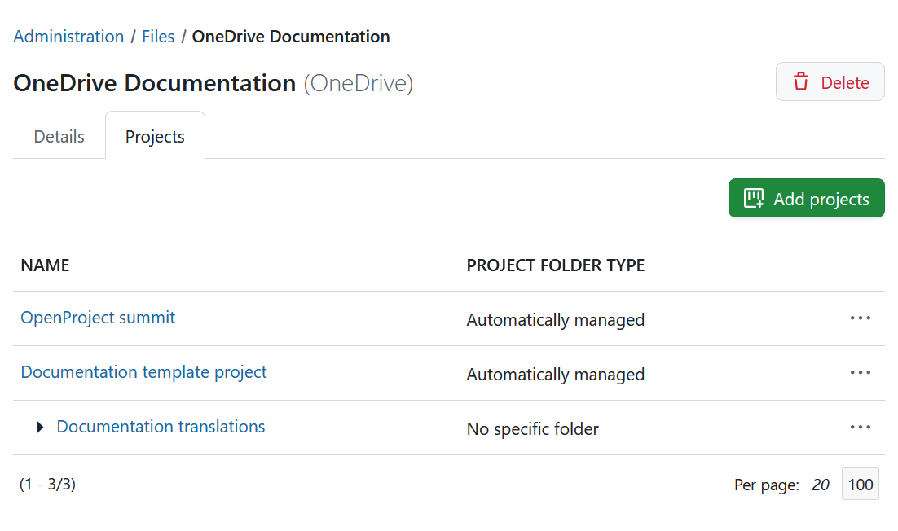This screenshot has width=898, height=531.
Task: Open the OpenProject summit project
Action: pos(98,318)
